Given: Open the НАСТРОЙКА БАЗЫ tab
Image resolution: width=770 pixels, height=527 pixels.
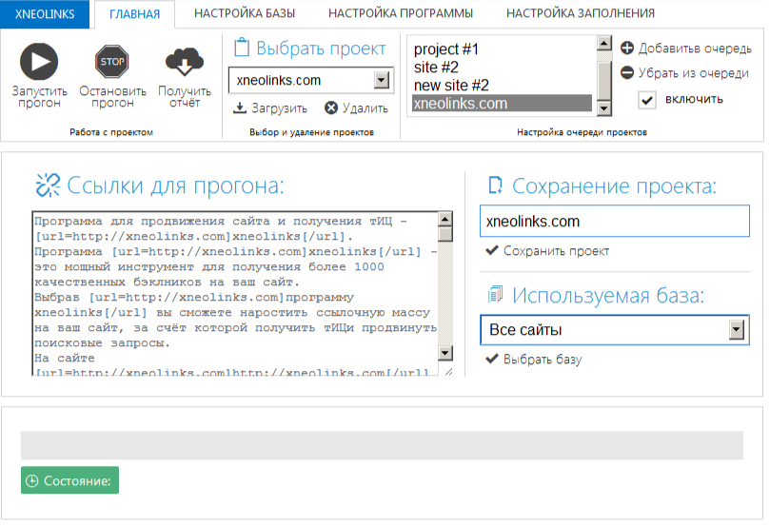Looking at the screenshot, I should click(x=245, y=13).
